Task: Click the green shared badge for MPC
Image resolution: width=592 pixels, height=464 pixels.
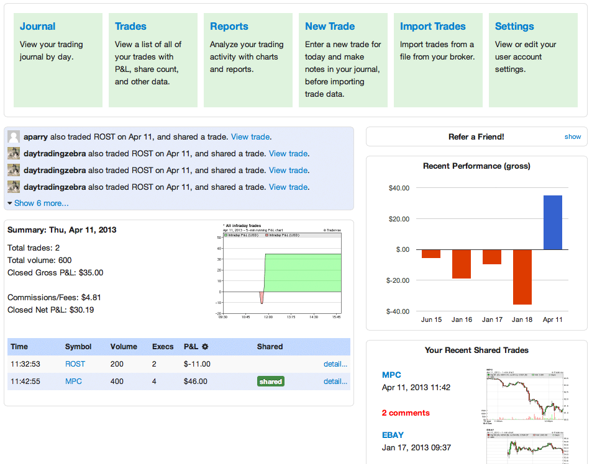Action: point(271,381)
